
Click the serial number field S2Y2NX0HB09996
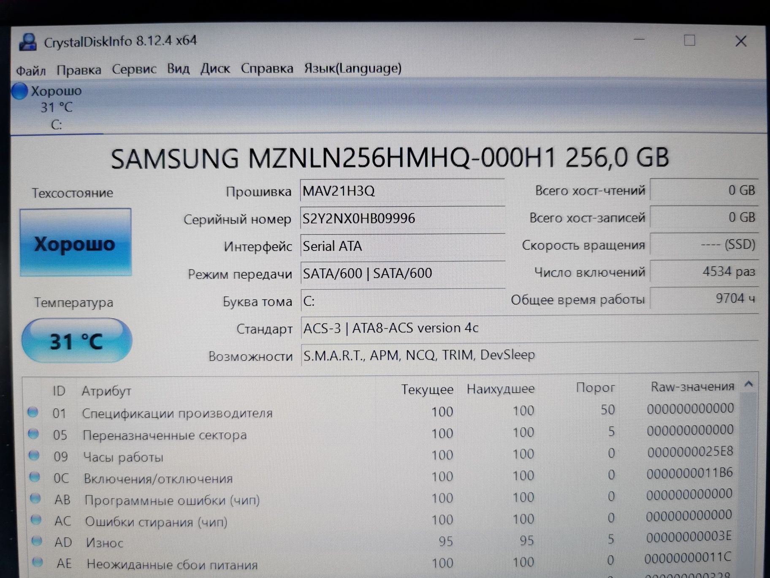click(x=403, y=218)
